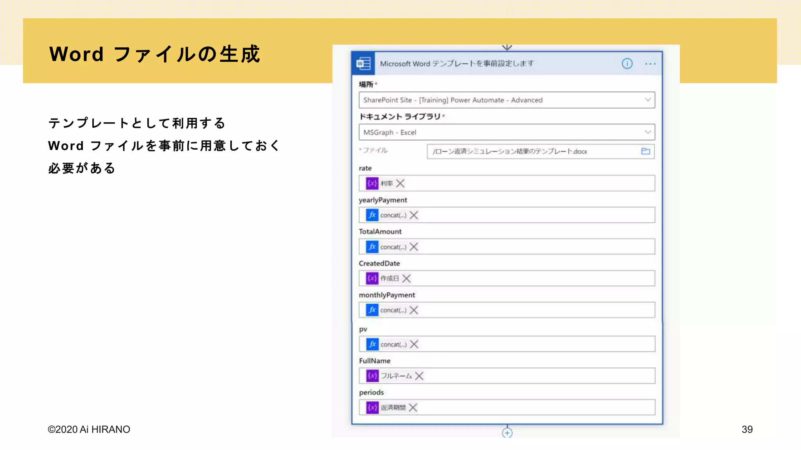Select the concat(...) expression in pv
Image resolution: width=801 pixels, height=450 pixels.
tap(394, 345)
